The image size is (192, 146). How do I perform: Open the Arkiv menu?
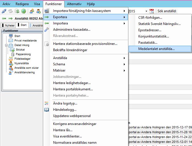point(6,4)
